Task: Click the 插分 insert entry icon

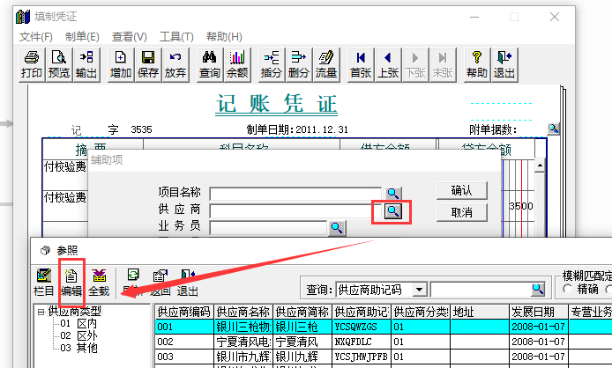Action: (271, 63)
